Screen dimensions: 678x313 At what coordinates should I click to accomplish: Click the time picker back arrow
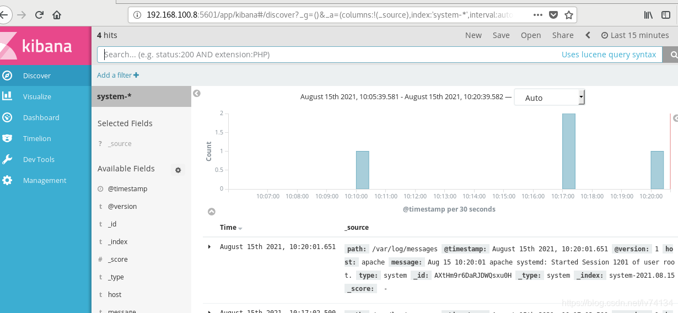click(588, 35)
